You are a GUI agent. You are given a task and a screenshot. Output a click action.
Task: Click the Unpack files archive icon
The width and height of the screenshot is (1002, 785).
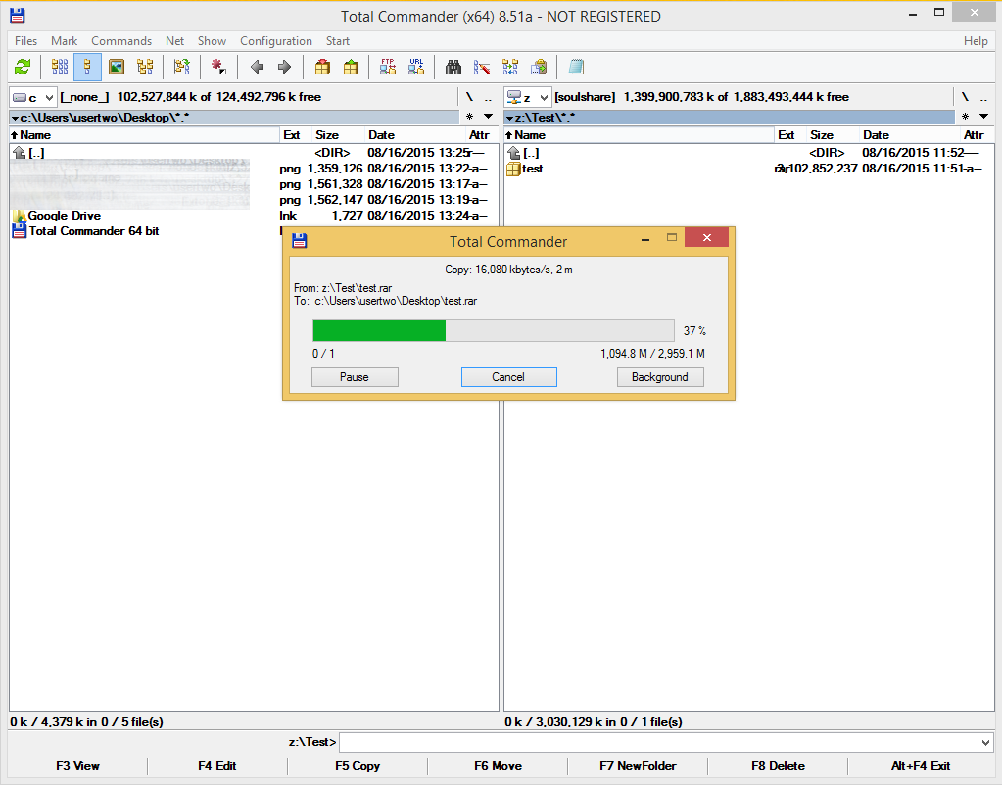coord(351,67)
